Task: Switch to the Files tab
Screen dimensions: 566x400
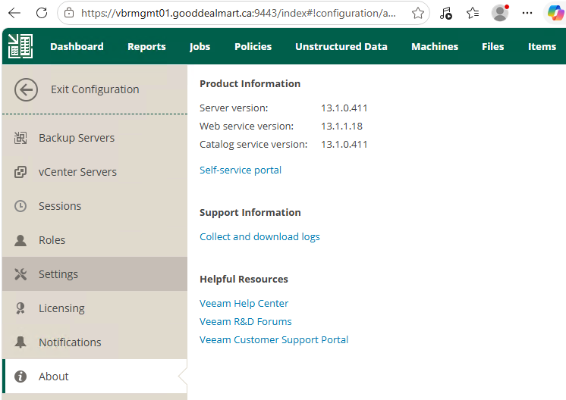Action: 493,46
